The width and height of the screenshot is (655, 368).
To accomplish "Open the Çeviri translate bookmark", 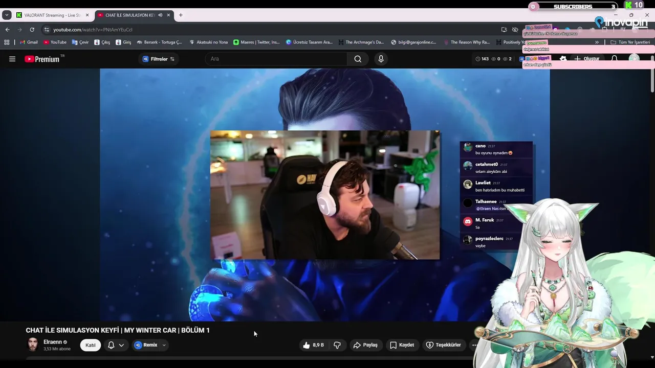I will tap(80, 42).
